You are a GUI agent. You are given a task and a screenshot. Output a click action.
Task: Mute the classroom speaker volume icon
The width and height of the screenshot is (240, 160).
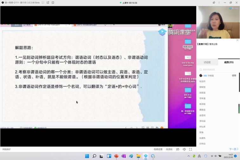click(184, 149)
